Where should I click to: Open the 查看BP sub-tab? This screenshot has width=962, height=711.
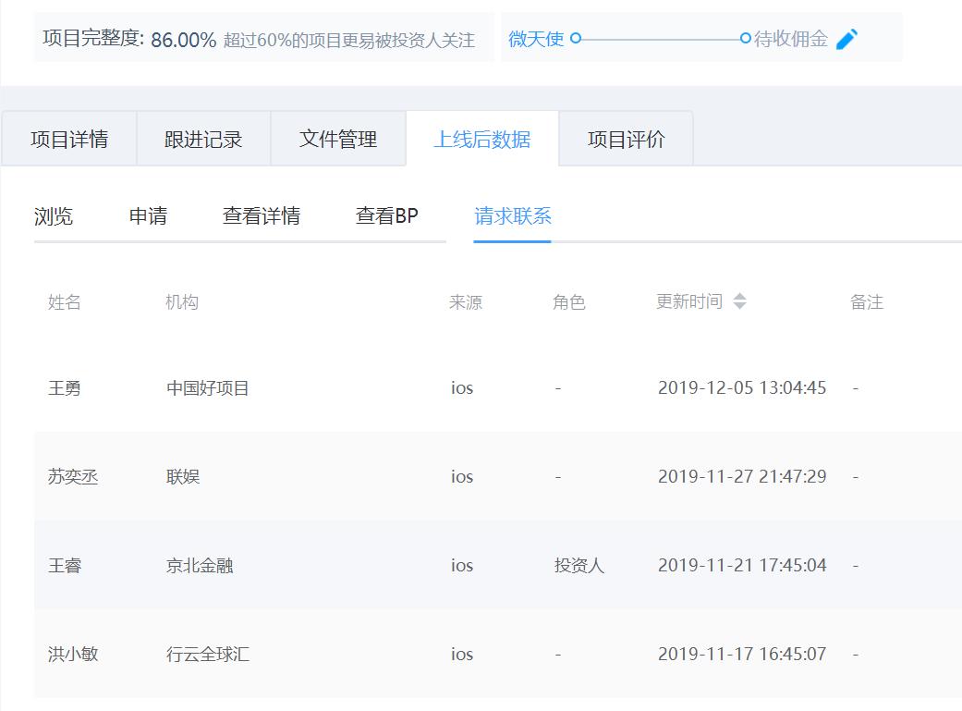[386, 216]
